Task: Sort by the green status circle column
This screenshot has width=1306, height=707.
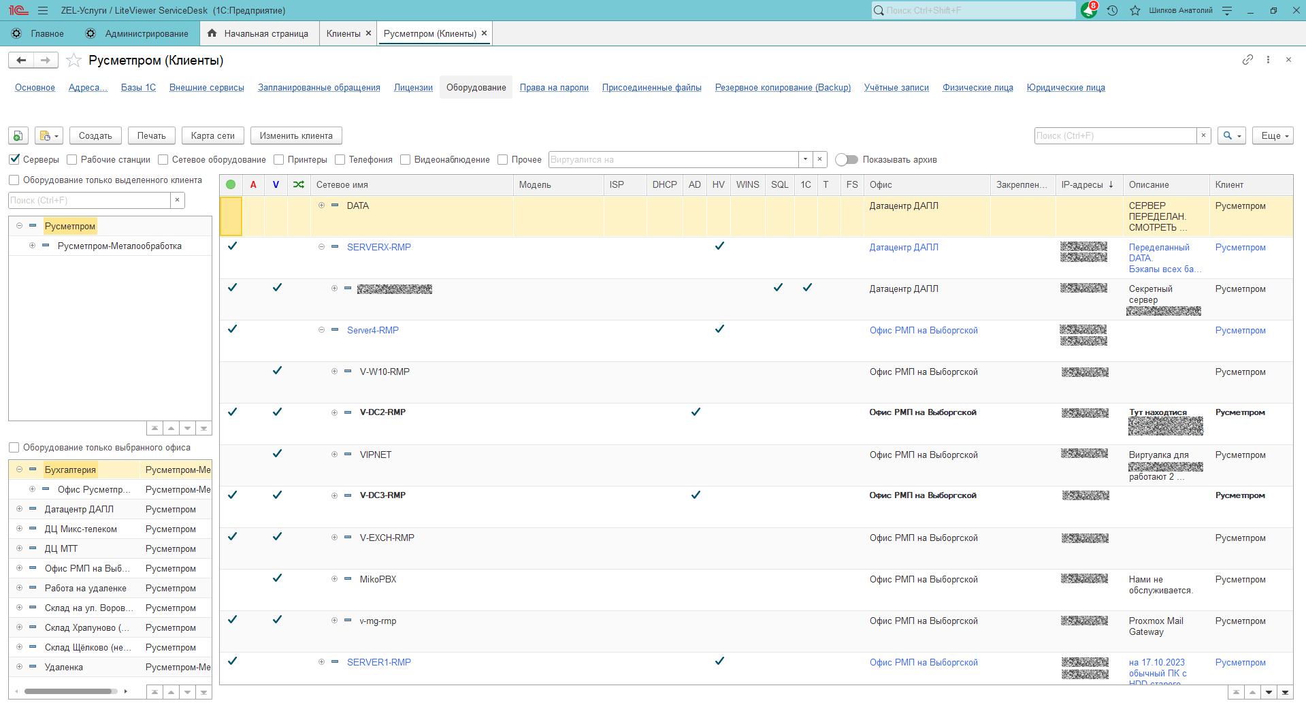Action: point(231,184)
